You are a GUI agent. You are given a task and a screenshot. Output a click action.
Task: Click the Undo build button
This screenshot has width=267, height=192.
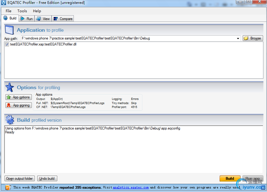(47, 179)
